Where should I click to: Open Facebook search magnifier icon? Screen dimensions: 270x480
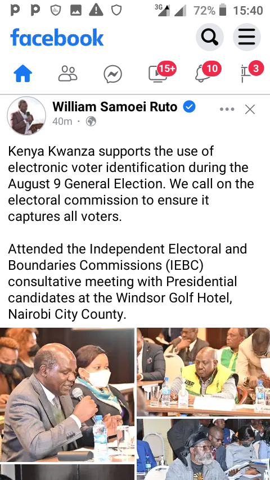210,37
